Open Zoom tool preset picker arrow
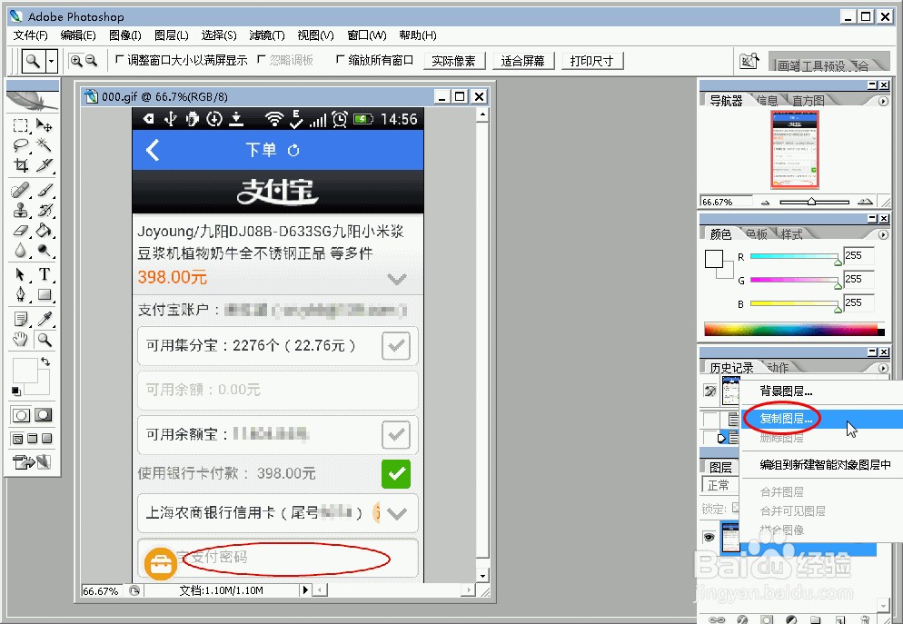Viewport: 903px width, 624px height. 52,61
